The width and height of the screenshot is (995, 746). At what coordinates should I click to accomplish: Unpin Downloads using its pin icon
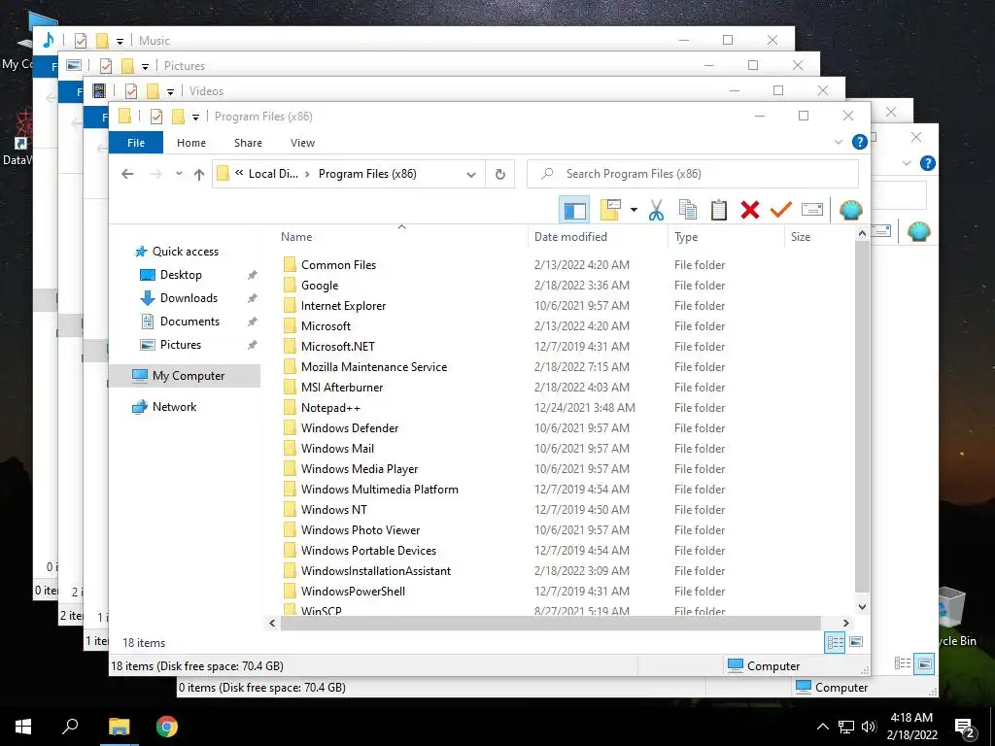[x=252, y=298]
